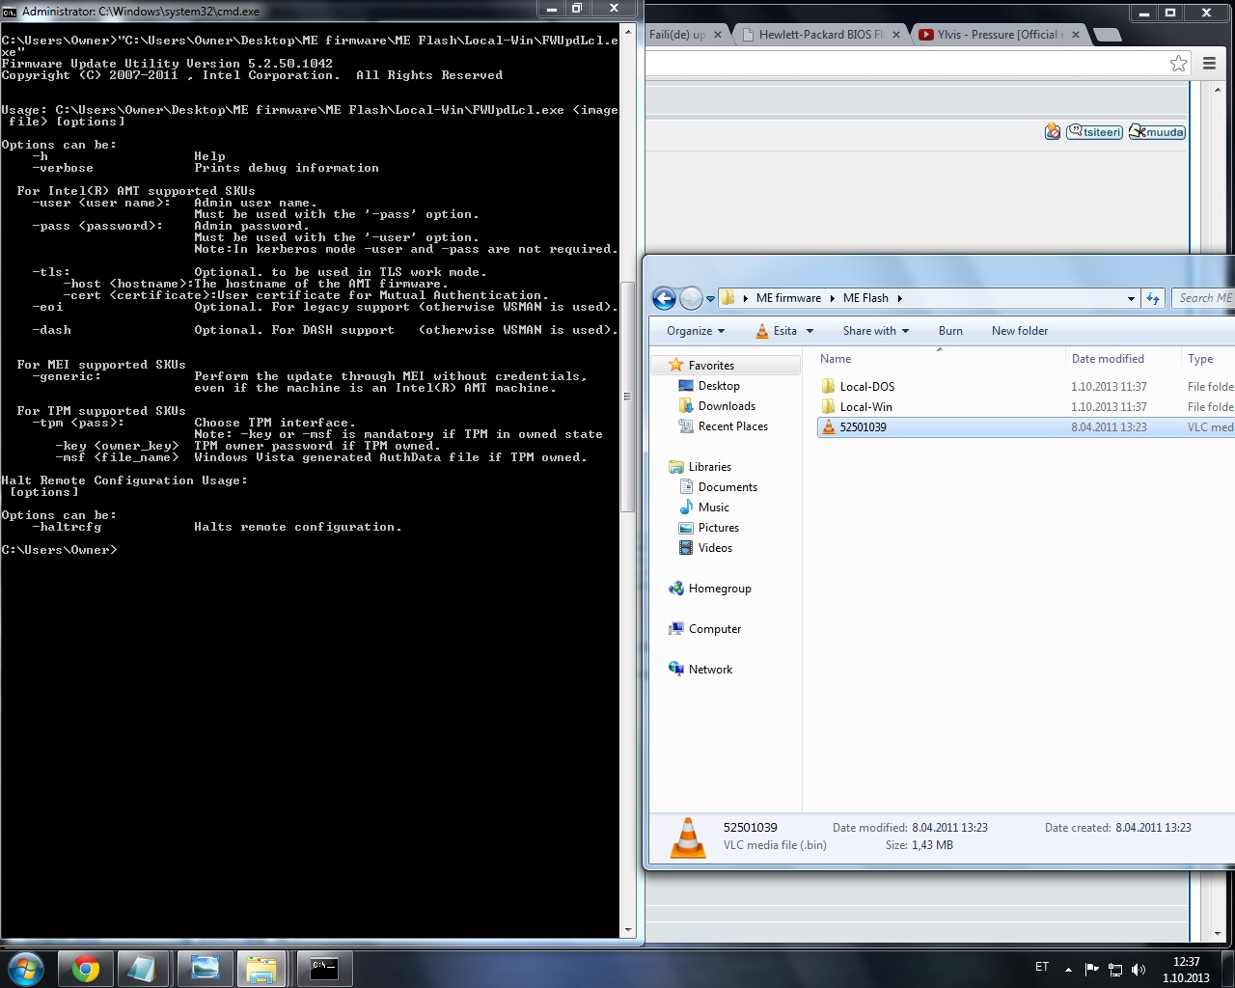Open recent locations dropdown next to Forward

[x=710, y=299]
